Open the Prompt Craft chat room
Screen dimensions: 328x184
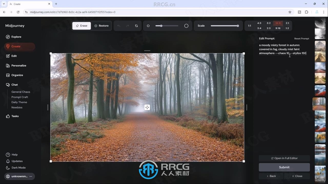tap(20, 97)
